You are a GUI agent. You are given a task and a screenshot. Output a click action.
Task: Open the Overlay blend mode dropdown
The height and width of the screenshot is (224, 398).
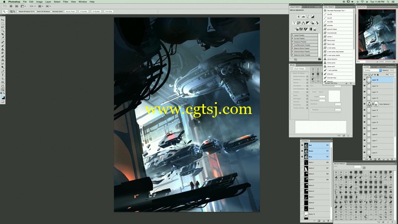point(373,70)
